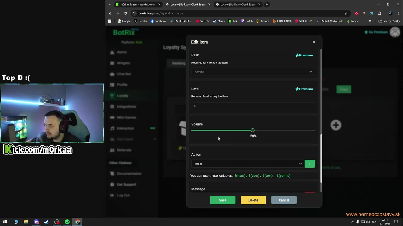The width and height of the screenshot is (403, 226).
Task: Open the Rank dropdown set to Anyone
Action: click(253, 72)
